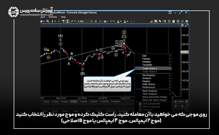Image resolution: width=219 pixels, height=135 pixels.
Task: Open the bar spacing dropdown below chart
Action: 181,102
